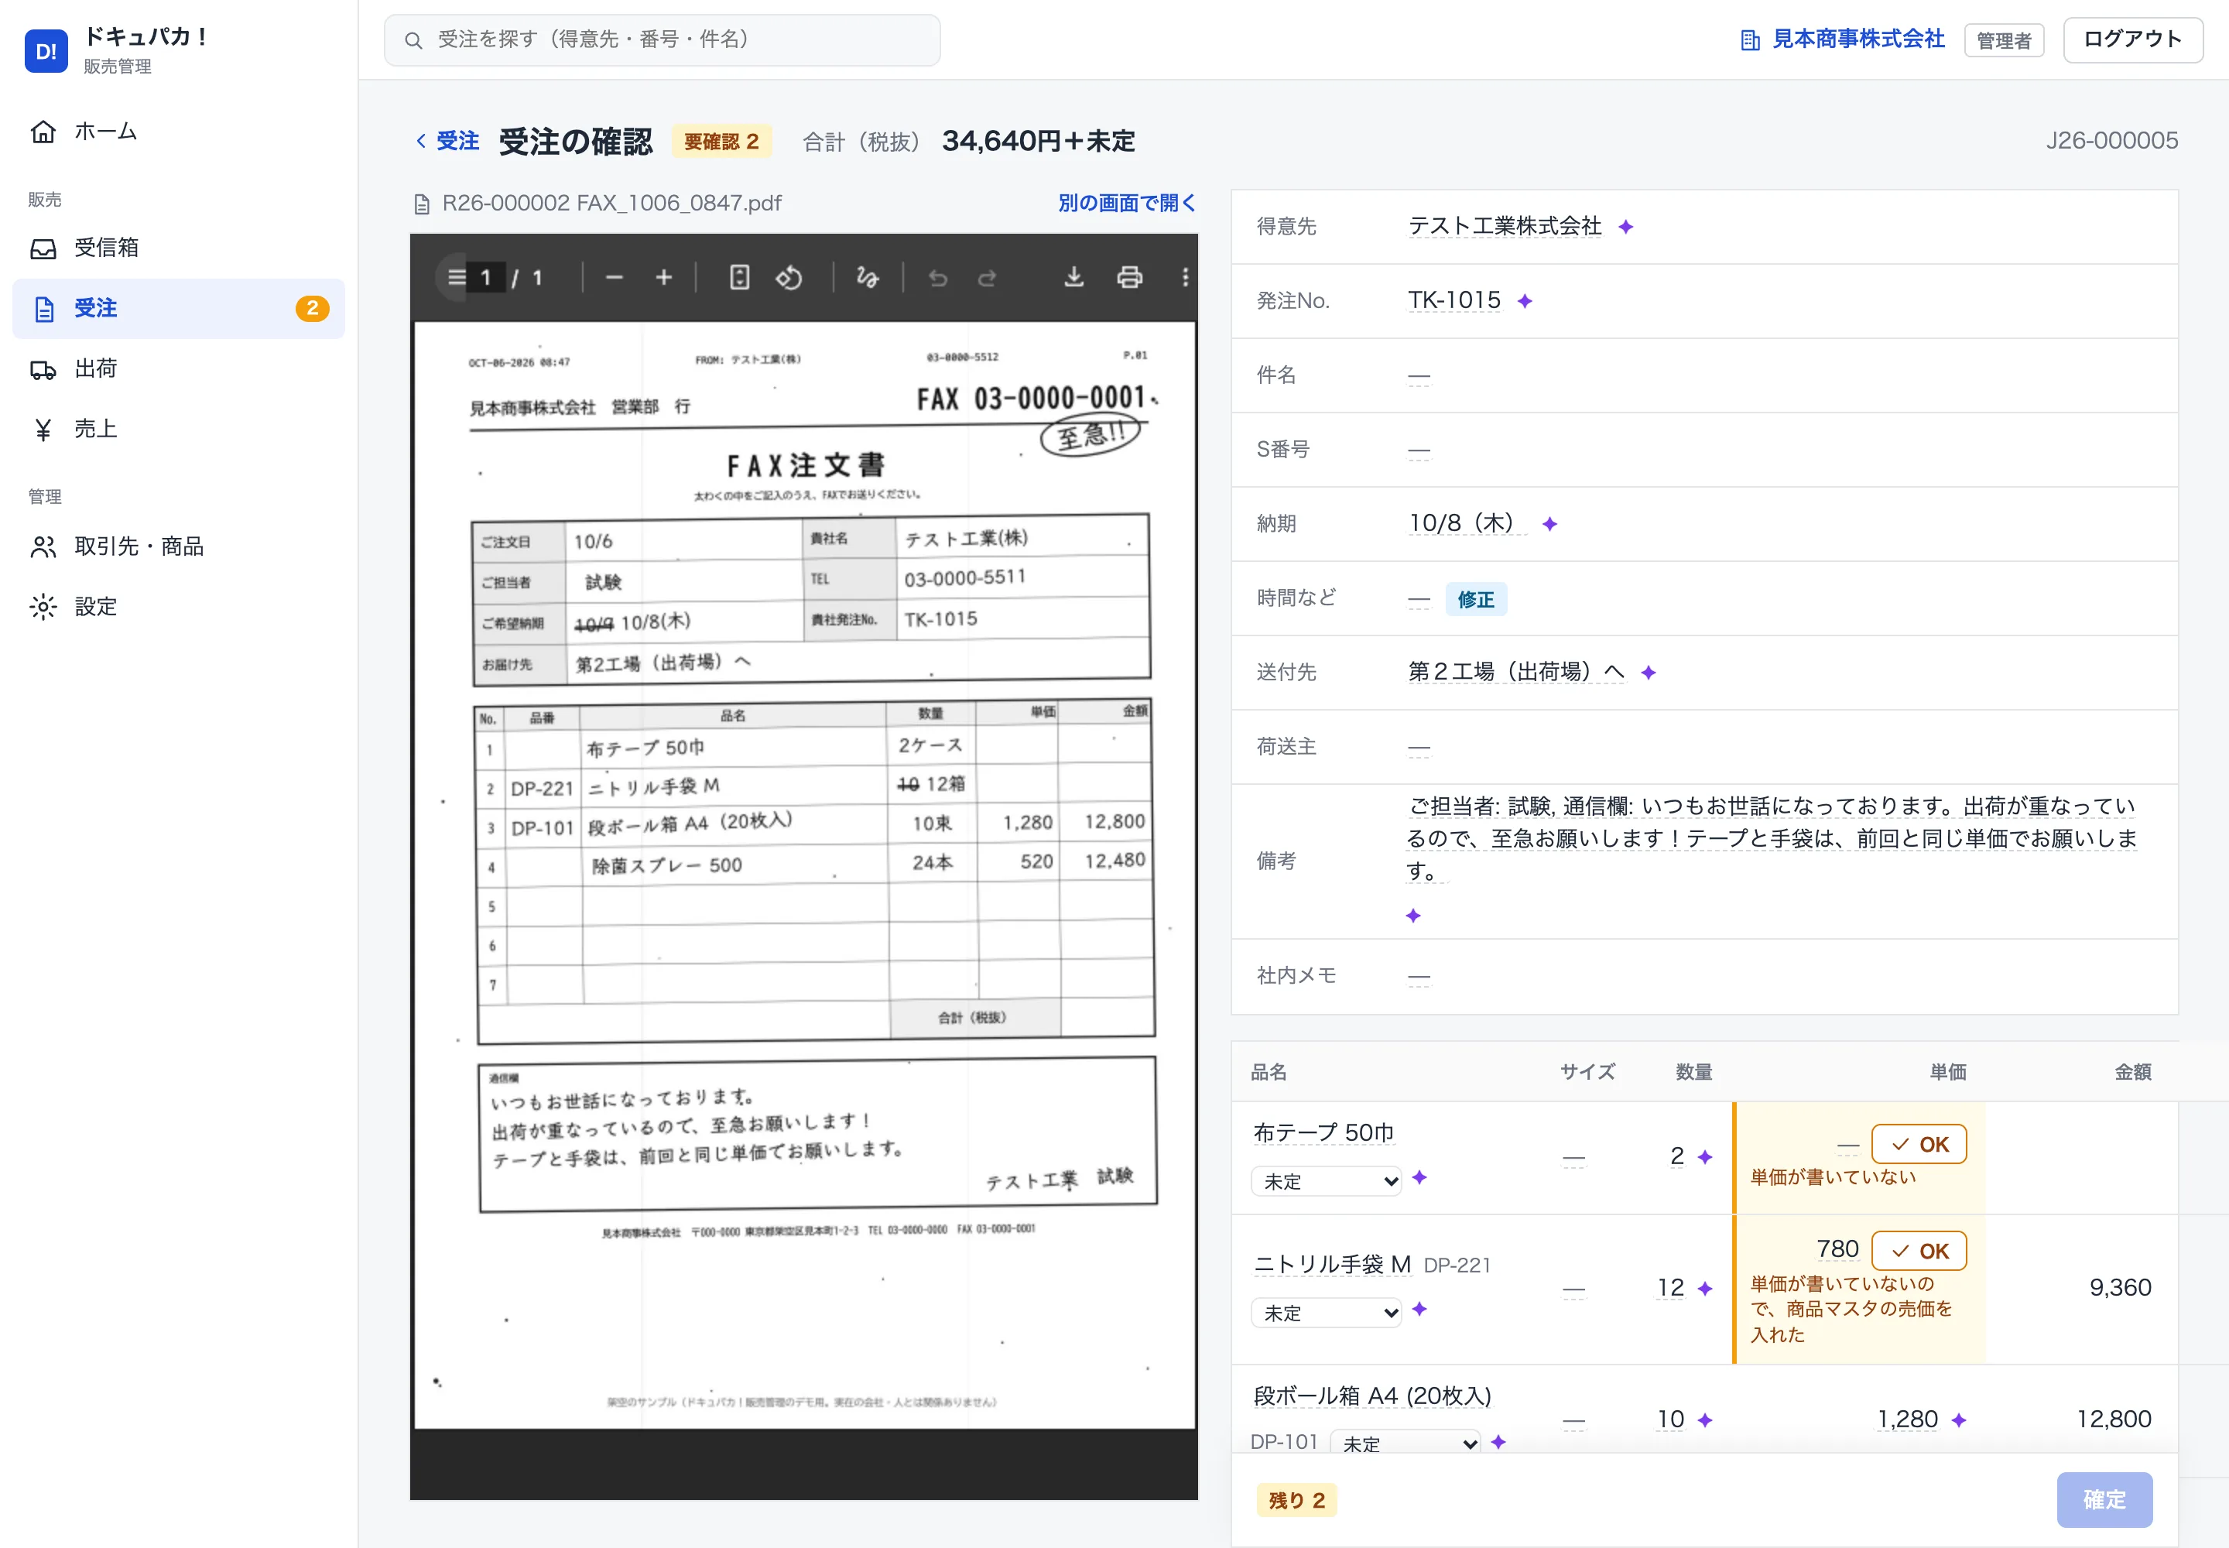The image size is (2229, 1548).
Task: Open 設定 in sidebar
Action: pos(179,607)
